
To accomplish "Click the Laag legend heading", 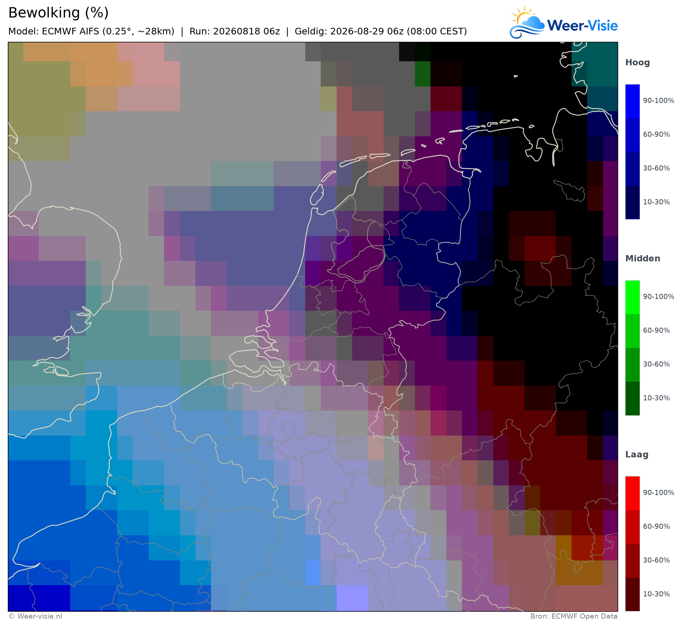I will 637,455.
